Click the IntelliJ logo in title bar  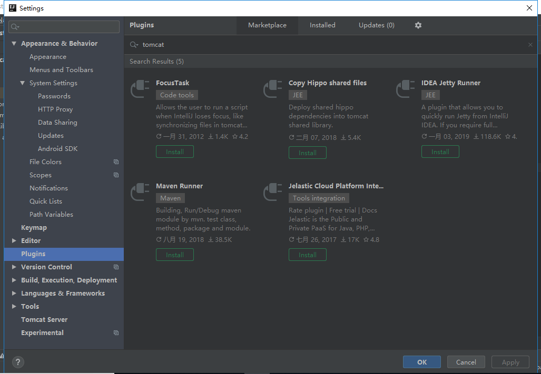pos(13,8)
